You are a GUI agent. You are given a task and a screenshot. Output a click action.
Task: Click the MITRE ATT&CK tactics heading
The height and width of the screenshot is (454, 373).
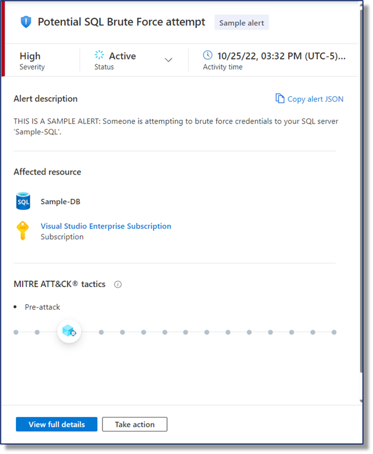(60, 284)
